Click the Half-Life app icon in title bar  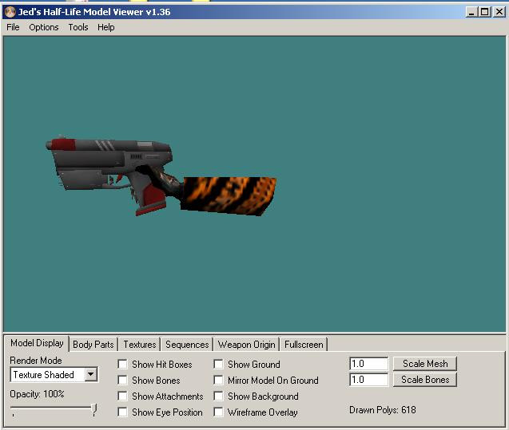[x=10, y=12]
